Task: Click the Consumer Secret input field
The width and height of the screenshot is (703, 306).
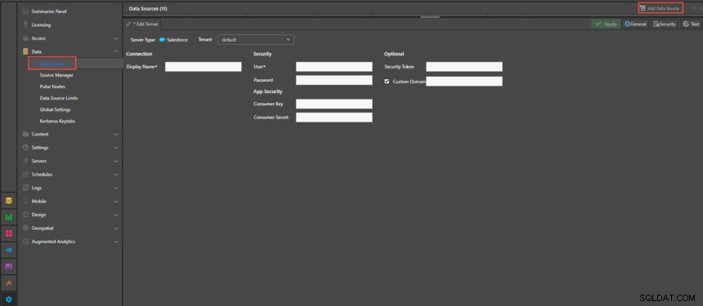Action: coord(334,118)
